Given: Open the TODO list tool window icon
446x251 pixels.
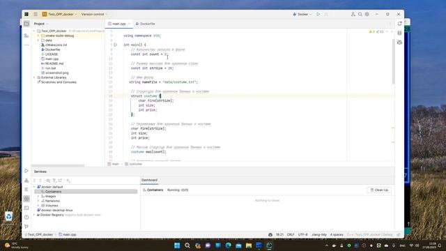Looking at the screenshot, I should (x=26, y=189).
